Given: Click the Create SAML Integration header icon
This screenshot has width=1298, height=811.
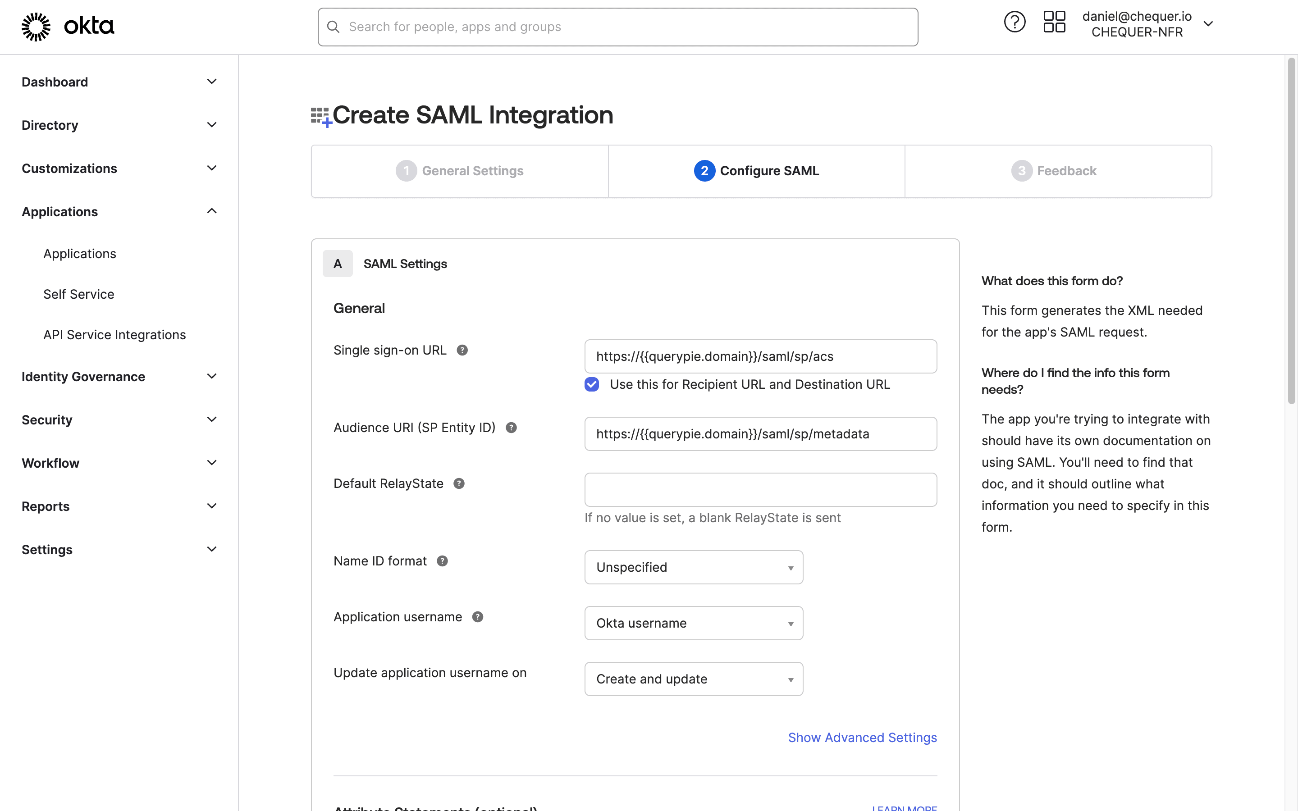Looking at the screenshot, I should point(320,115).
